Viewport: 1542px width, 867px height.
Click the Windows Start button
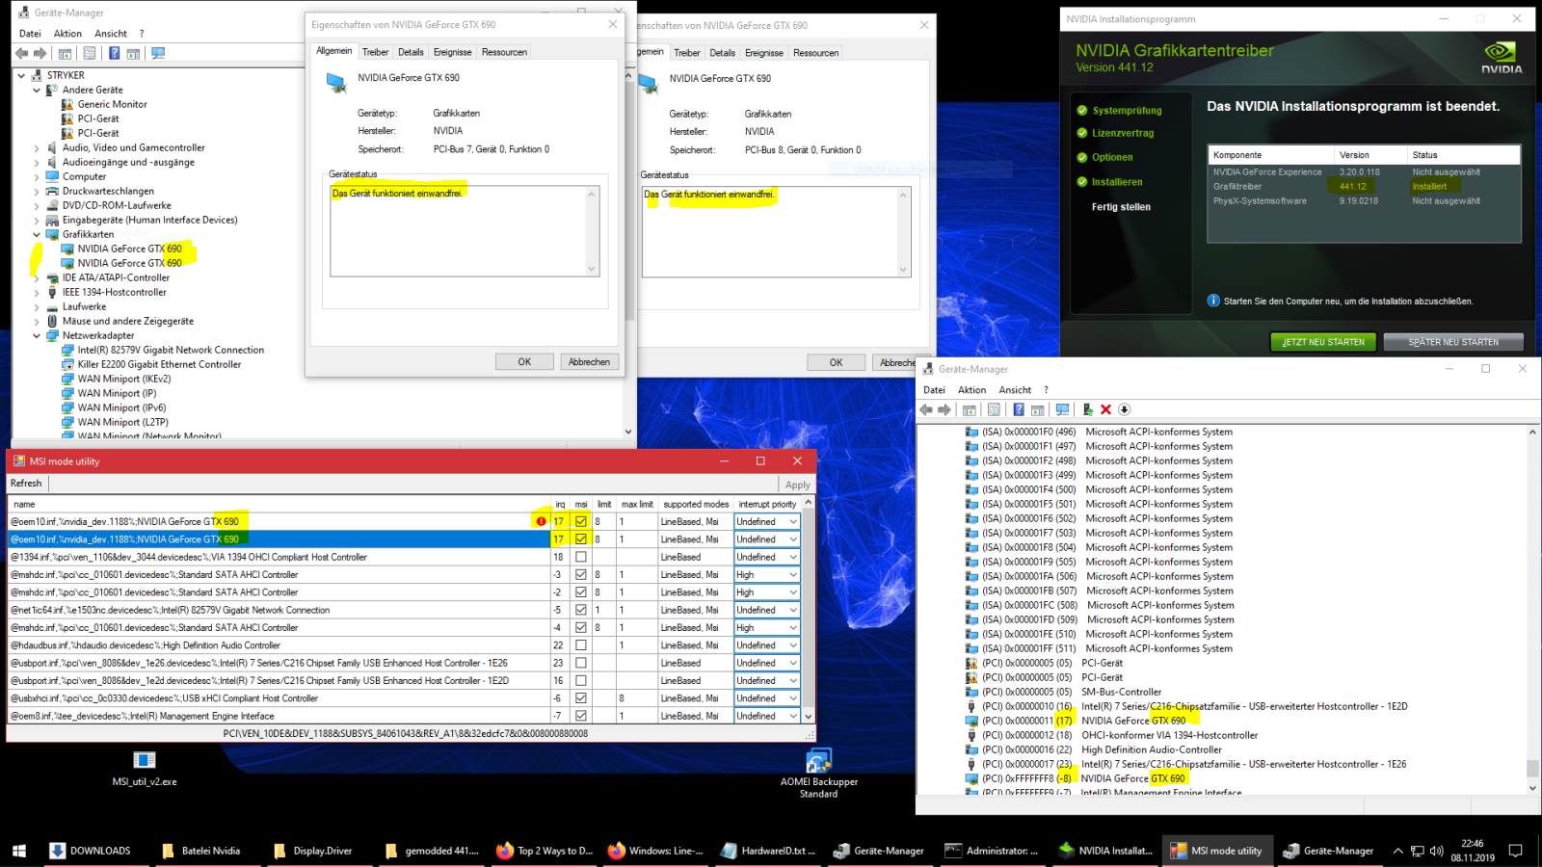tap(18, 851)
